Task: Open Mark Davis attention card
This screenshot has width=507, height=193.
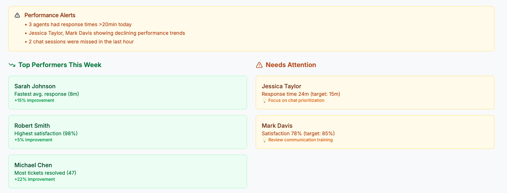Action: pos(375,132)
